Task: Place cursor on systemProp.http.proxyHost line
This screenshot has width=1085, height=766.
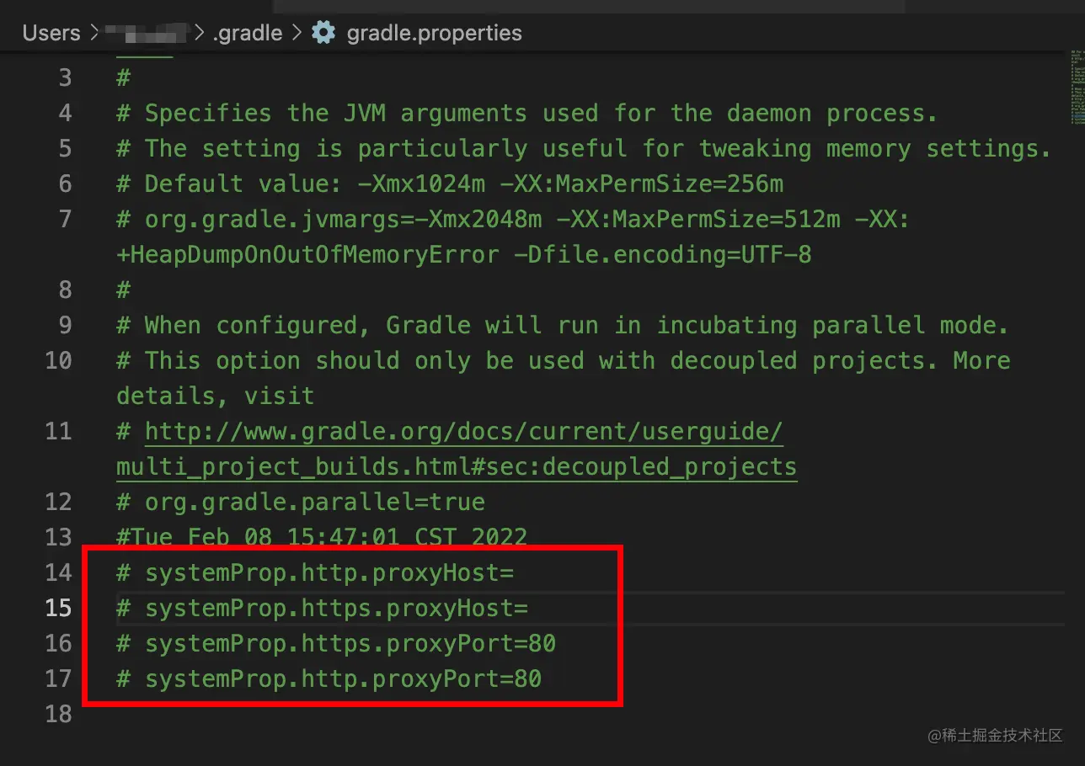Action: pos(329,573)
